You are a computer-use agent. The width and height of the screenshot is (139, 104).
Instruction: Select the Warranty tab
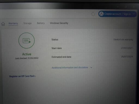[13, 23]
